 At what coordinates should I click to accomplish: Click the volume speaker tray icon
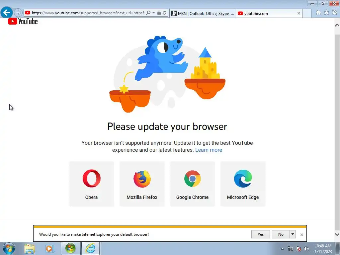306,249
